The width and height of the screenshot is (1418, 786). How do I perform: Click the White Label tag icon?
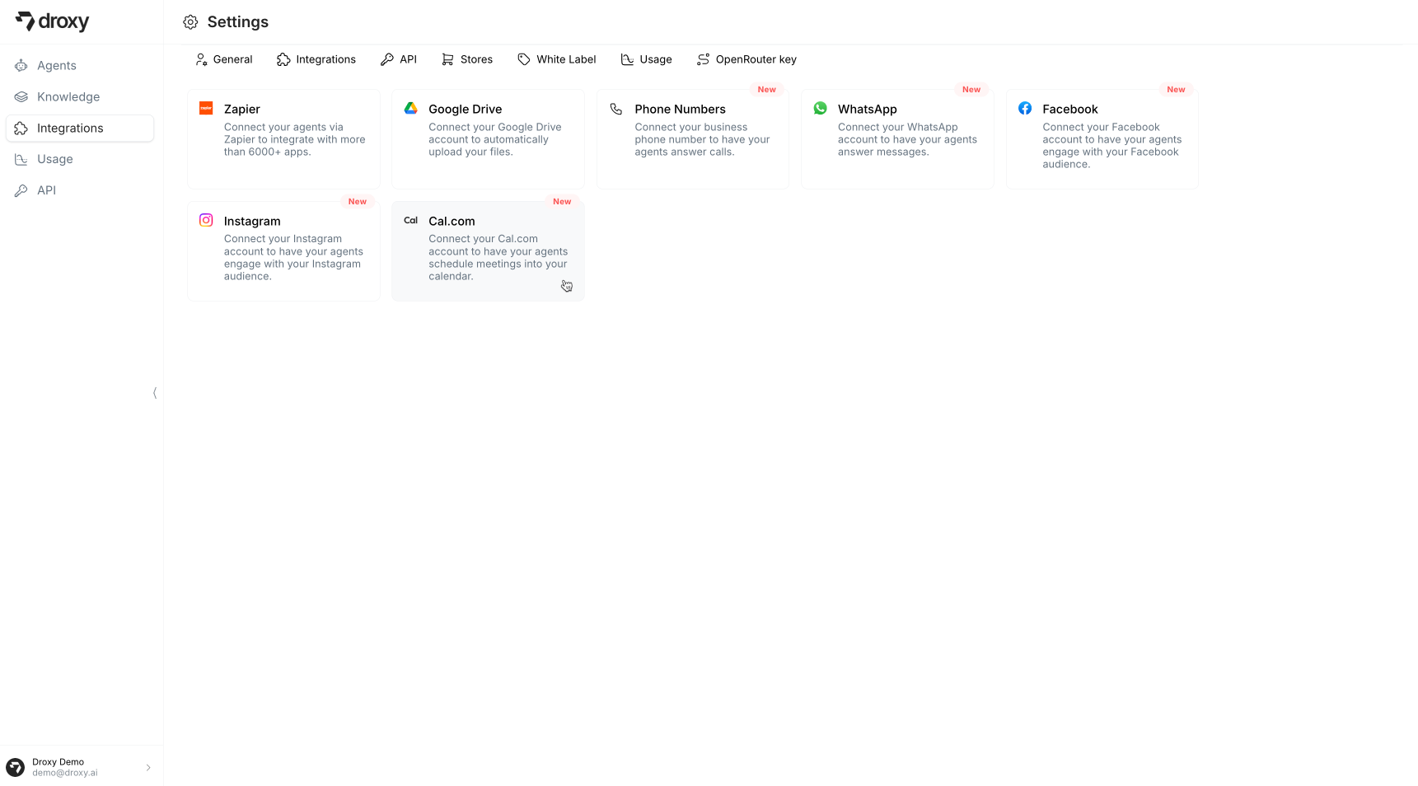[x=524, y=59]
